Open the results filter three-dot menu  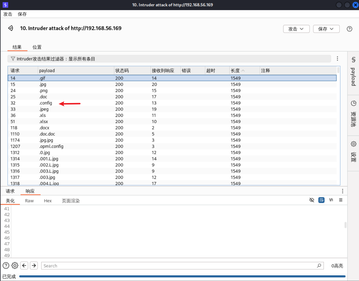pyautogui.click(x=337, y=59)
